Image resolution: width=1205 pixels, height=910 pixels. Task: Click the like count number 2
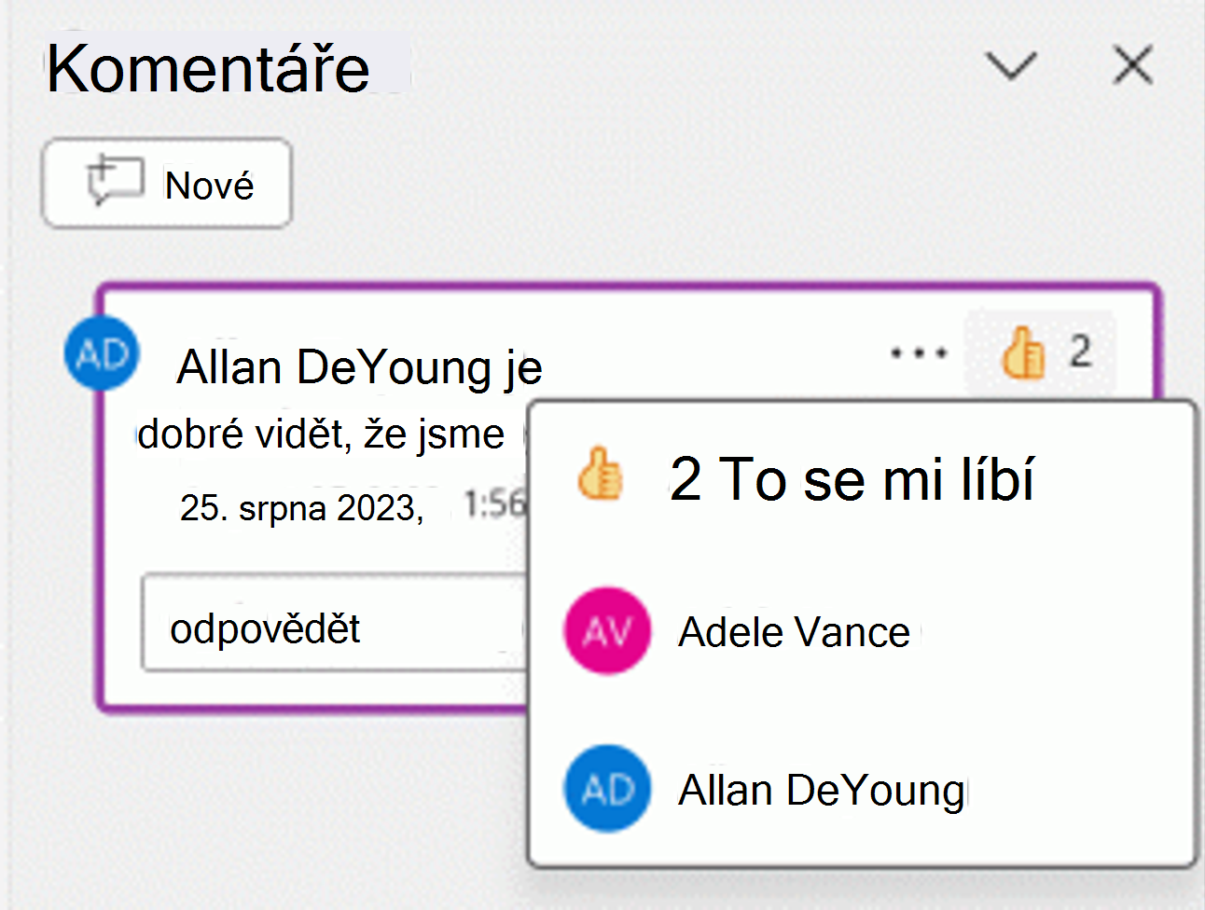point(1080,352)
